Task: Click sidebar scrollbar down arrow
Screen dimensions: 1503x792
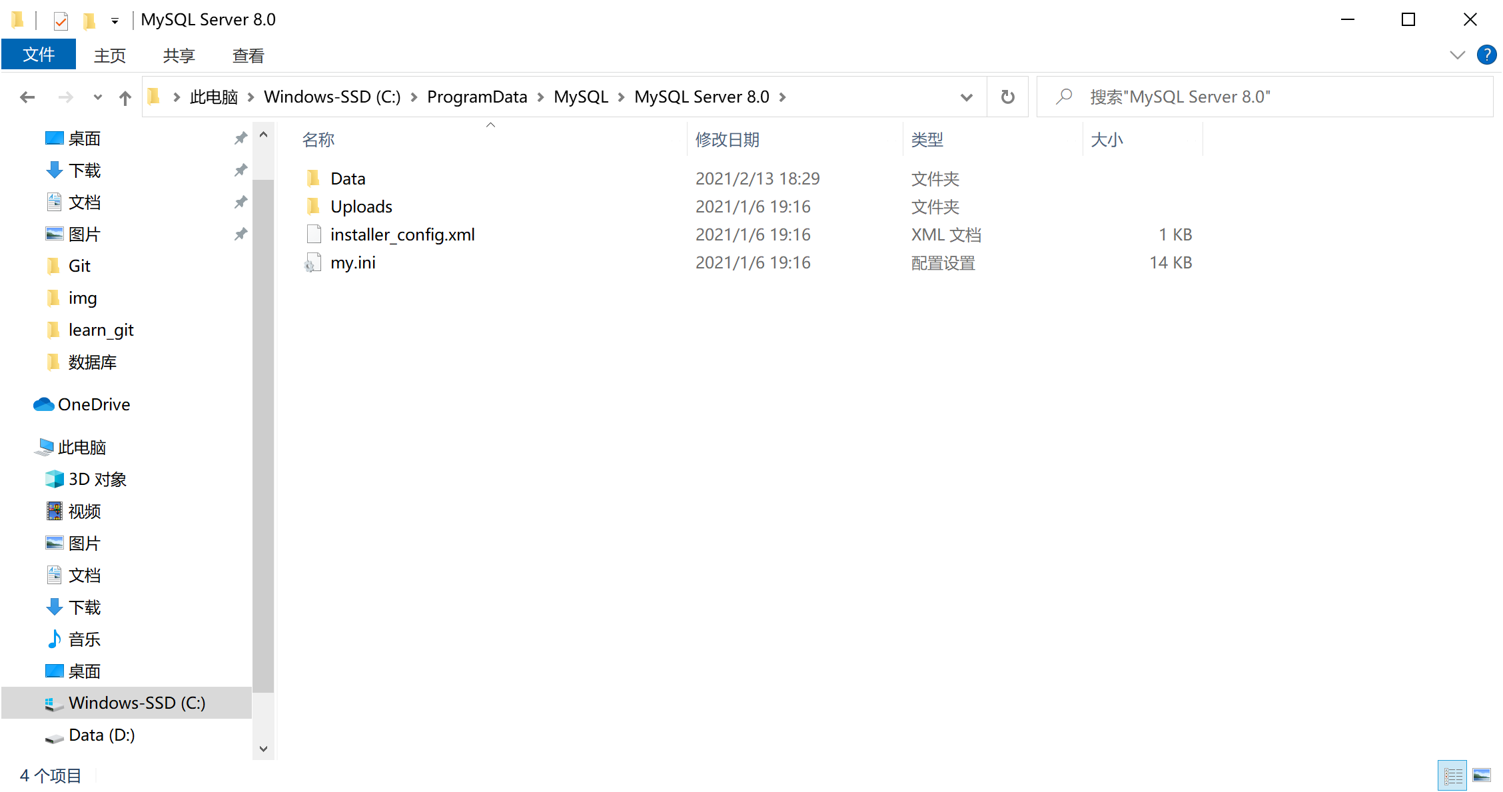Action: click(263, 749)
